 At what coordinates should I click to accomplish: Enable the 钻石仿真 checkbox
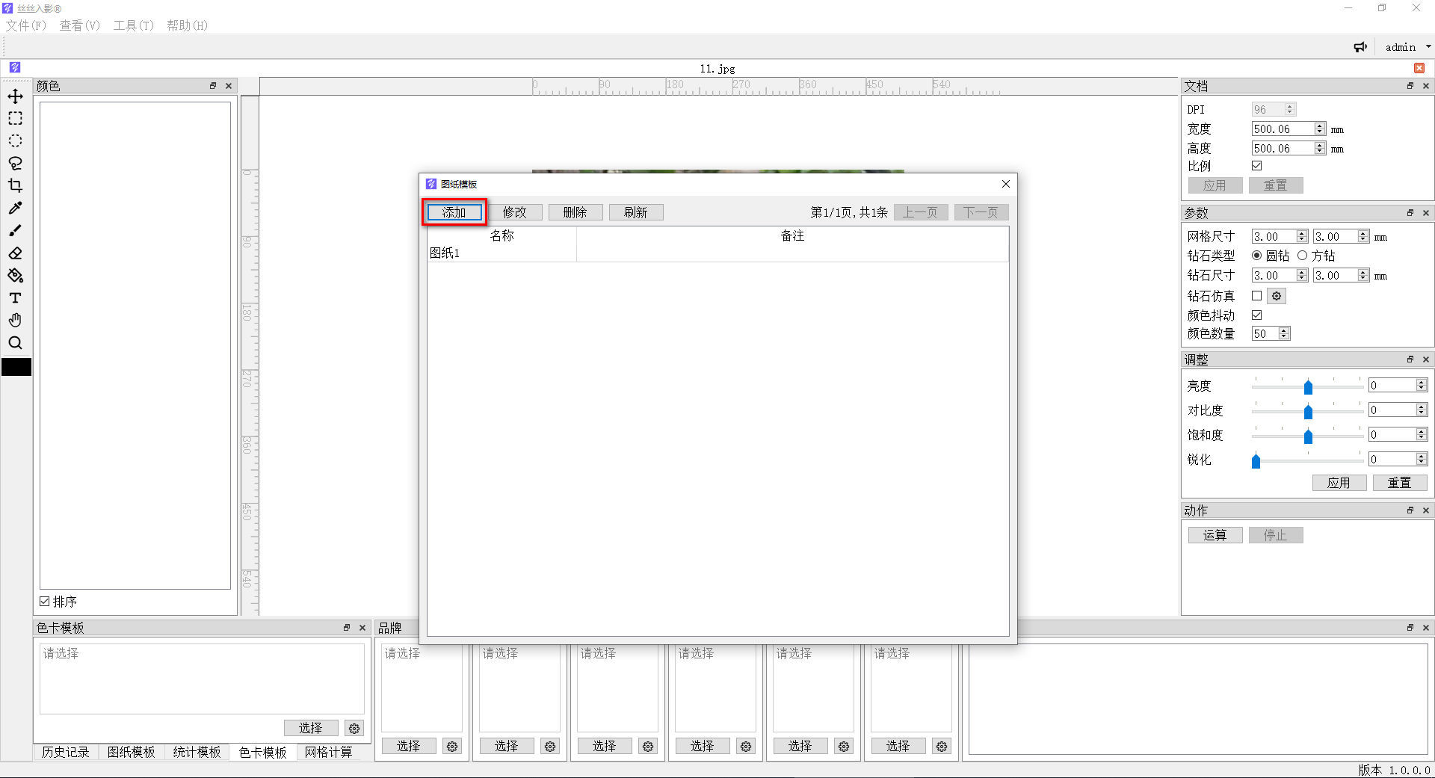(x=1257, y=296)
